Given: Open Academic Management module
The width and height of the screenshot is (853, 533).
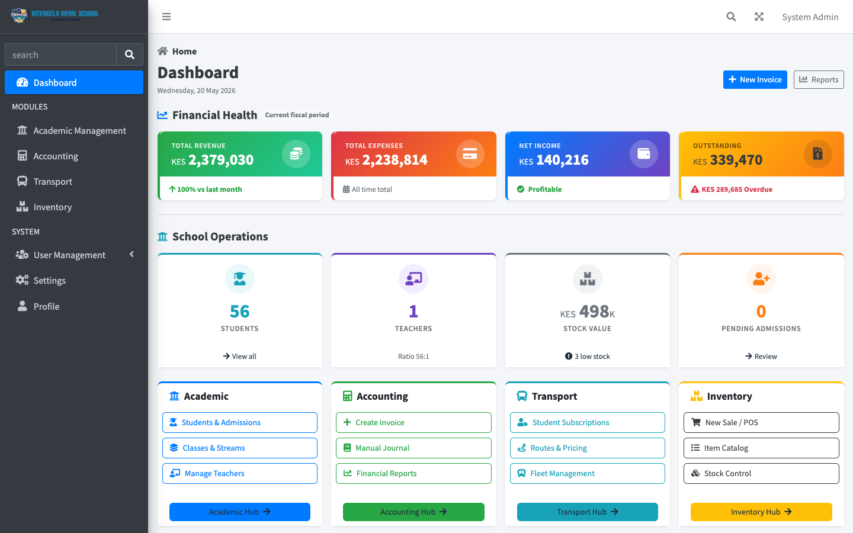Looking at the screenshot, I should pos(74,130).
